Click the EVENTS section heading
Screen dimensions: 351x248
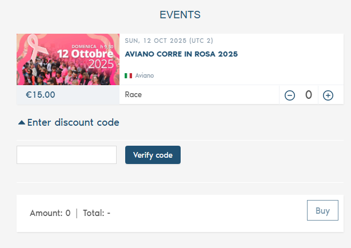click(180, 14)
